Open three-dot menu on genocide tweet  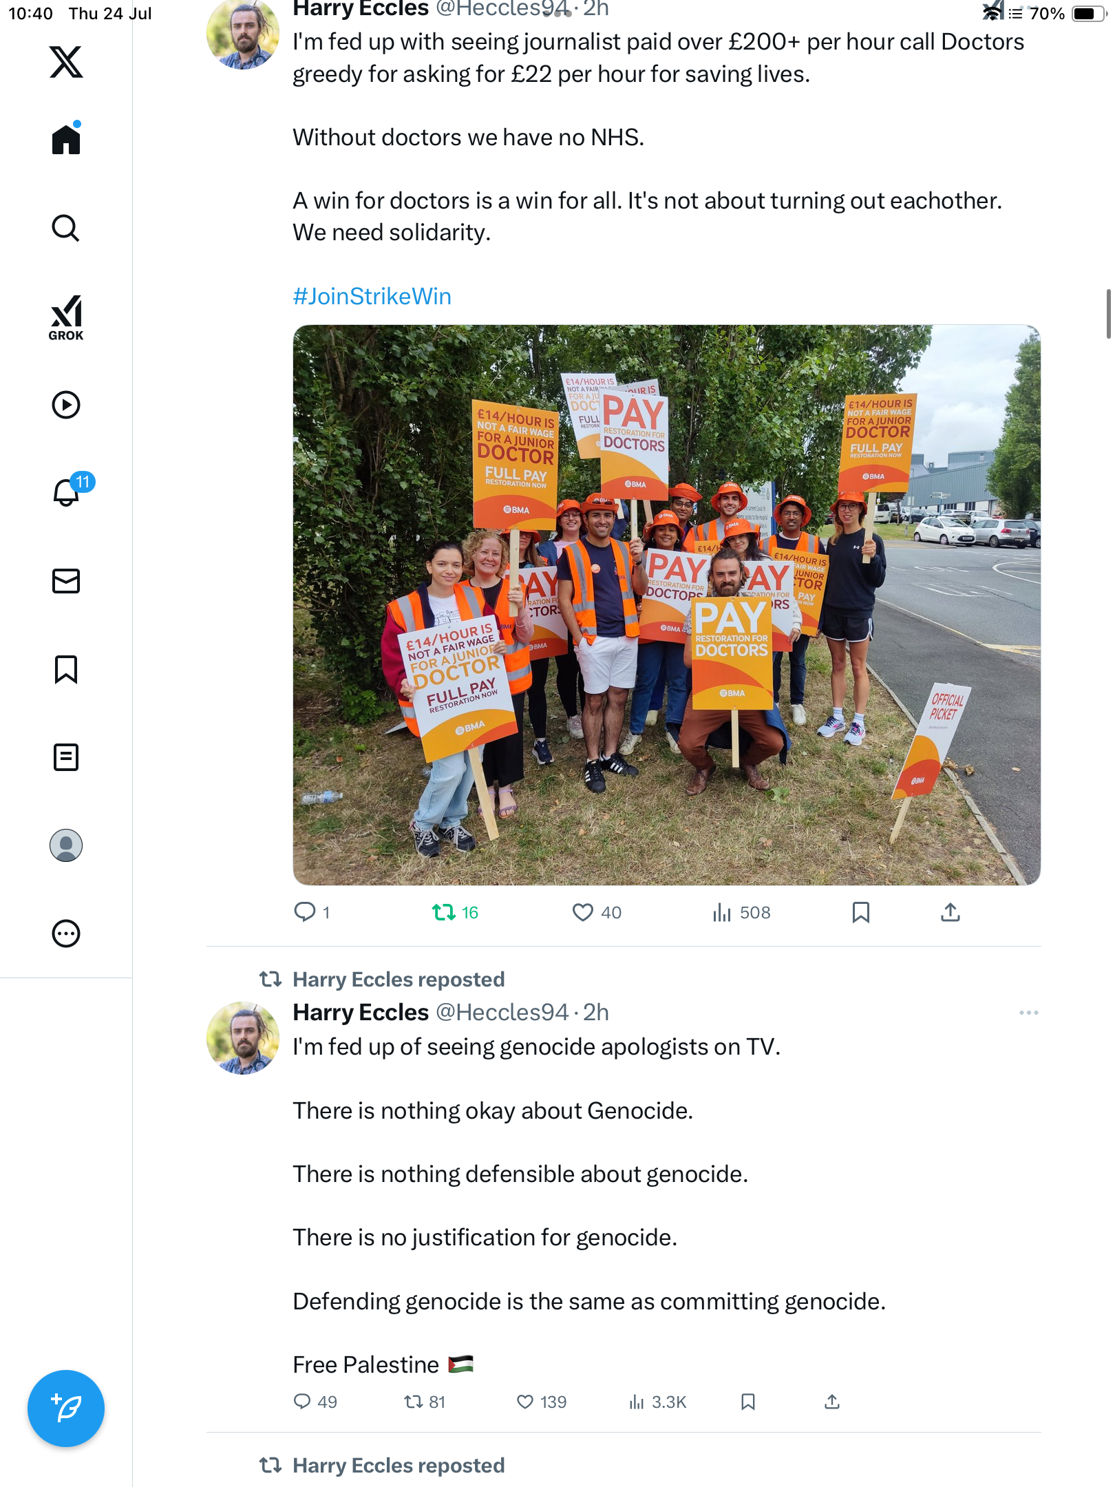(1028, 1013)
